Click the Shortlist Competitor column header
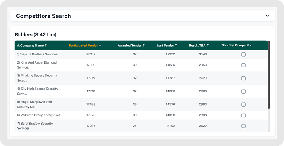 [236, 45]
